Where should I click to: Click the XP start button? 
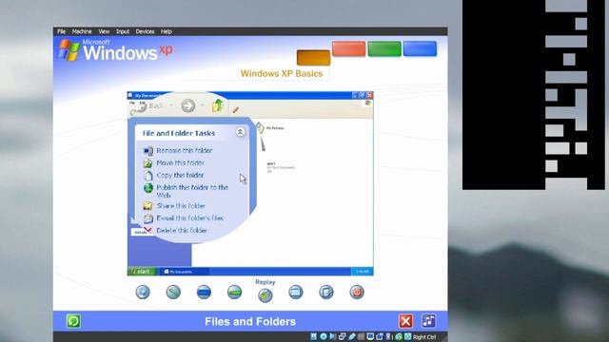click(x=142, y=272)
